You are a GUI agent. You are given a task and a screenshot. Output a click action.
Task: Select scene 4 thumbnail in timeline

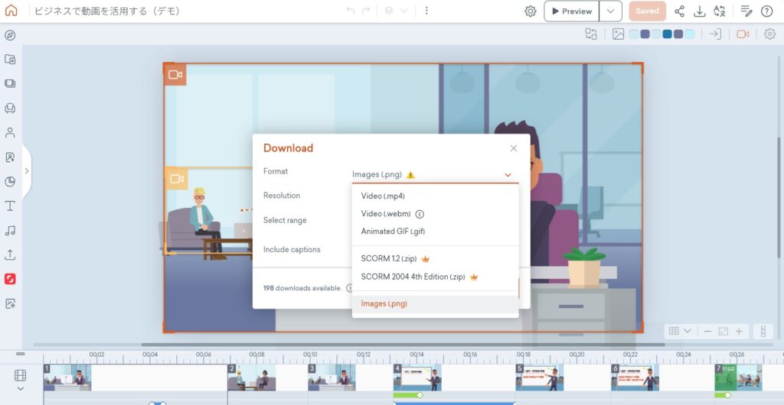click(416, 377)
